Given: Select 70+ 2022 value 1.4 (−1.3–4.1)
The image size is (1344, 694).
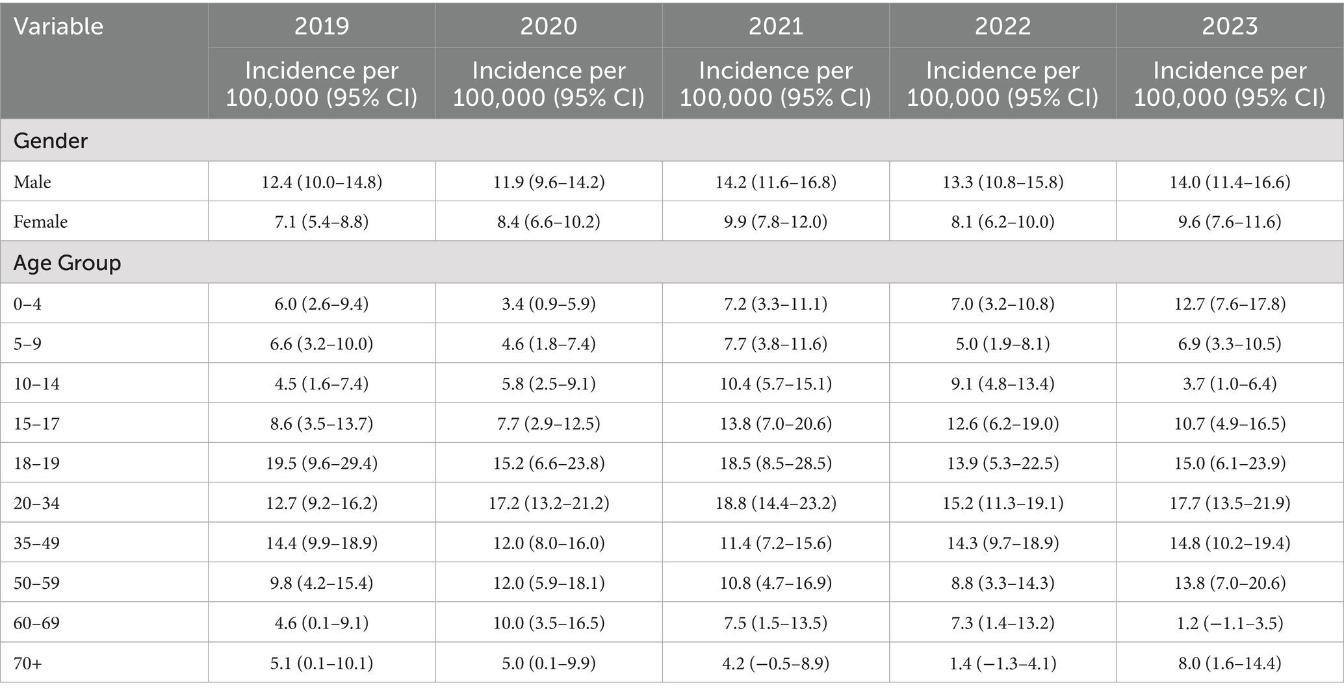Looking at the screenshot, I should 1003,663.
